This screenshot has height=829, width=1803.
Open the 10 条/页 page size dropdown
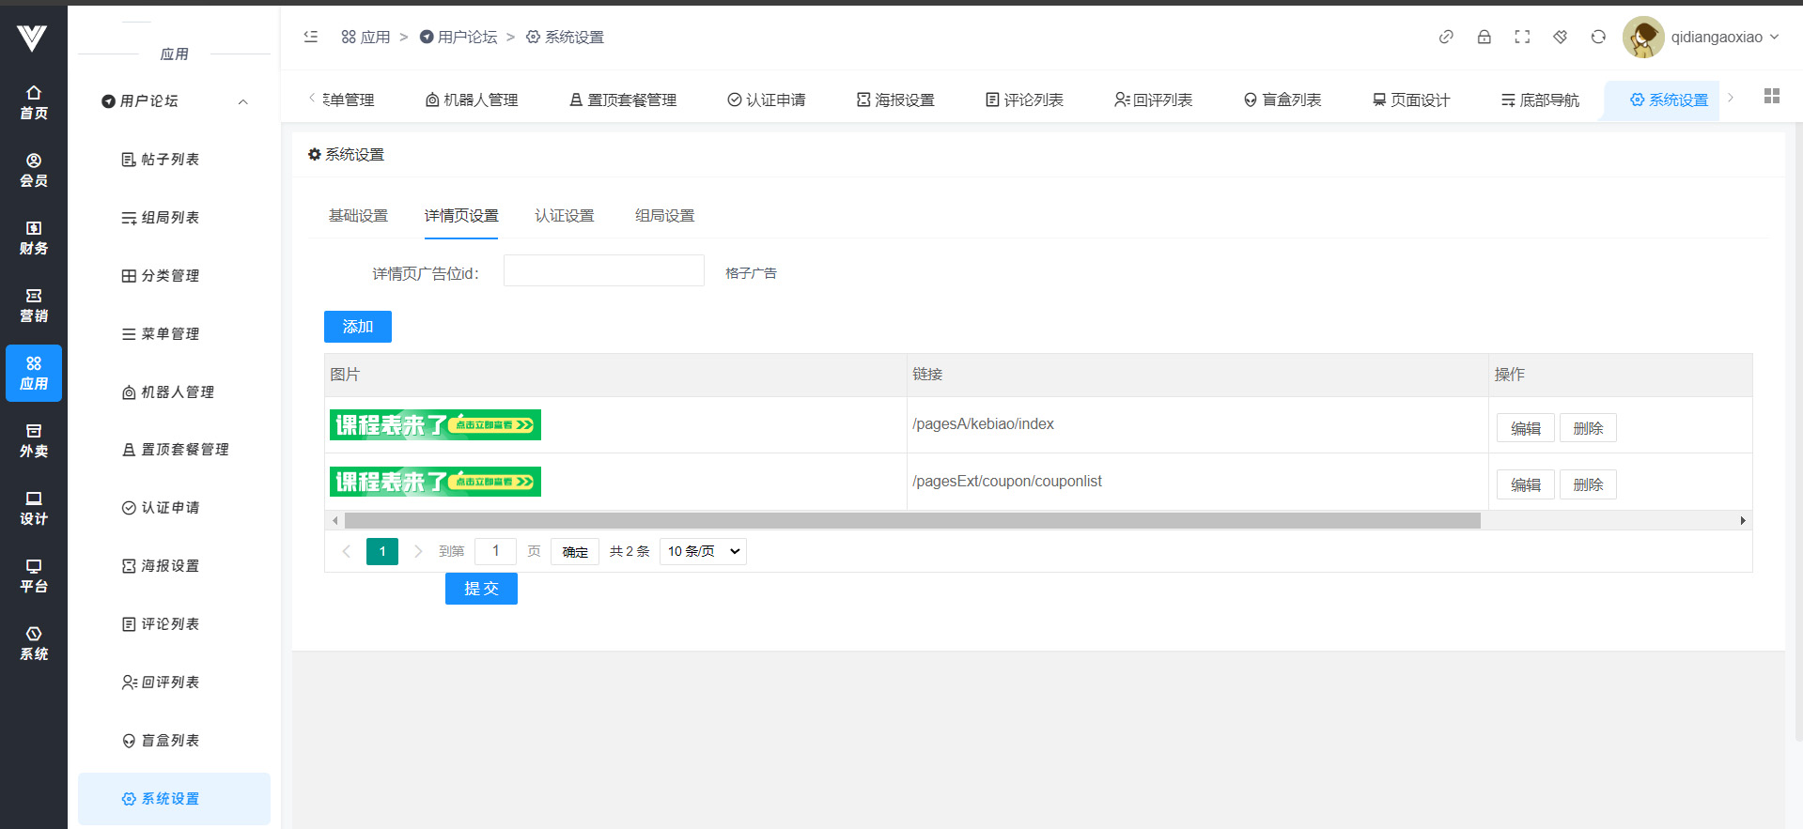(703, 551)
